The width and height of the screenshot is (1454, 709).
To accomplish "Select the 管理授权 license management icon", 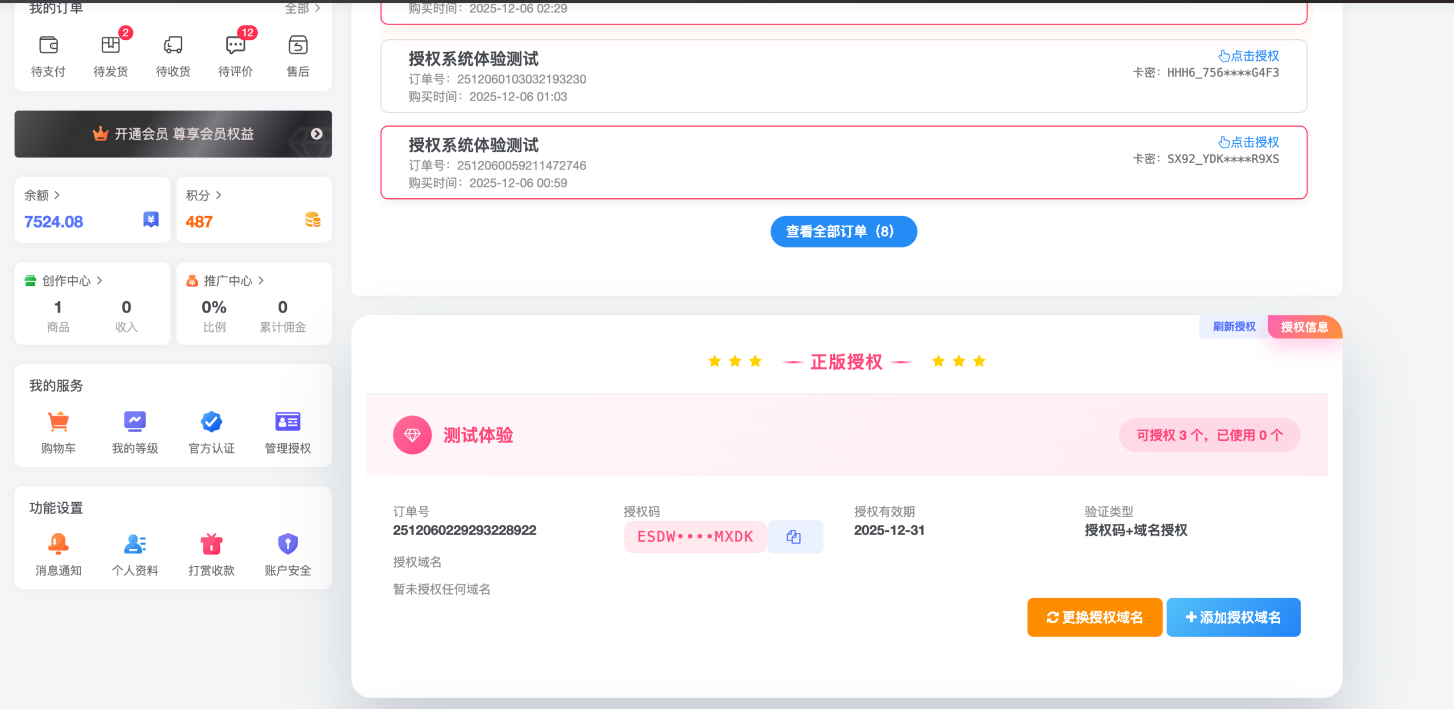I will tap(287, 422).
